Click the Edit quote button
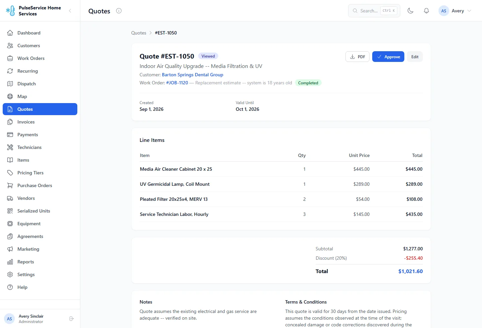The width and height of the screenshot is (482, 328). 415,57
